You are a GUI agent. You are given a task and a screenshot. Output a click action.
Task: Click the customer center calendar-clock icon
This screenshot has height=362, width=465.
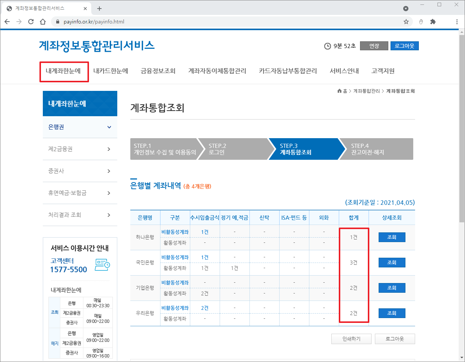pyautogui.click(x=102, y=264)
